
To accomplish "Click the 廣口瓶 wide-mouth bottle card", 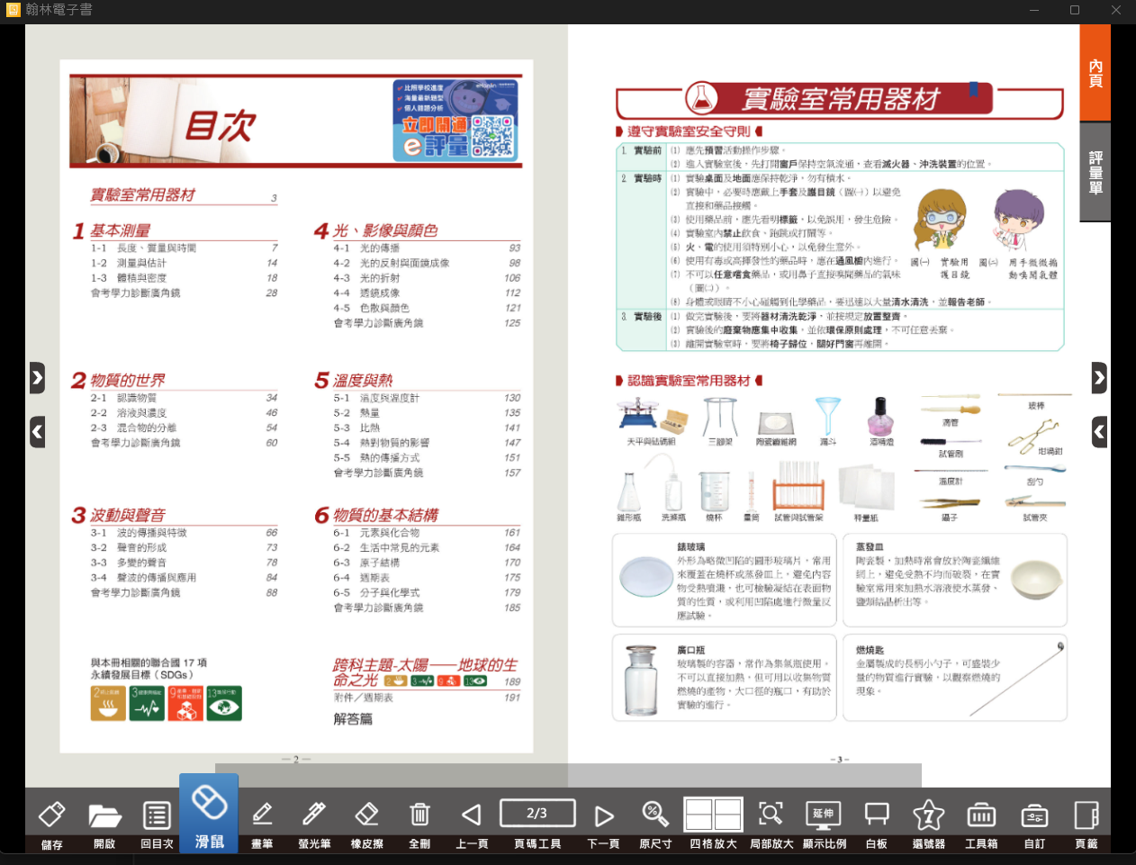I will (x=726, y=678).
